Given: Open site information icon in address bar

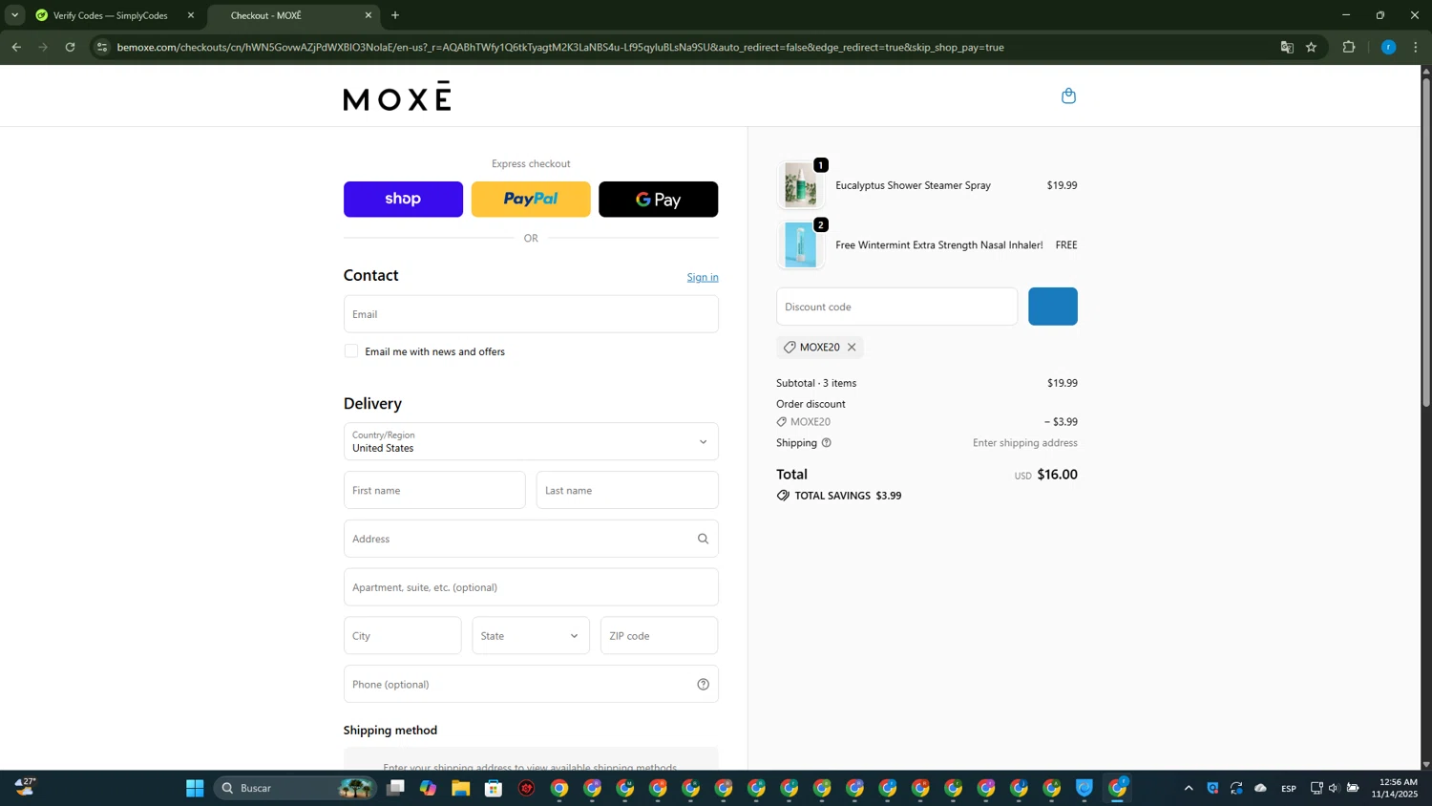Looking at the screenshot, I should pos(102,47).
